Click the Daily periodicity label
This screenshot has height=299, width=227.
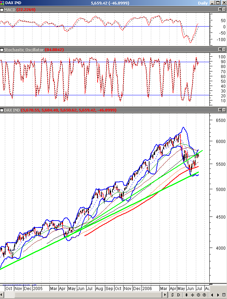[203, 3]
